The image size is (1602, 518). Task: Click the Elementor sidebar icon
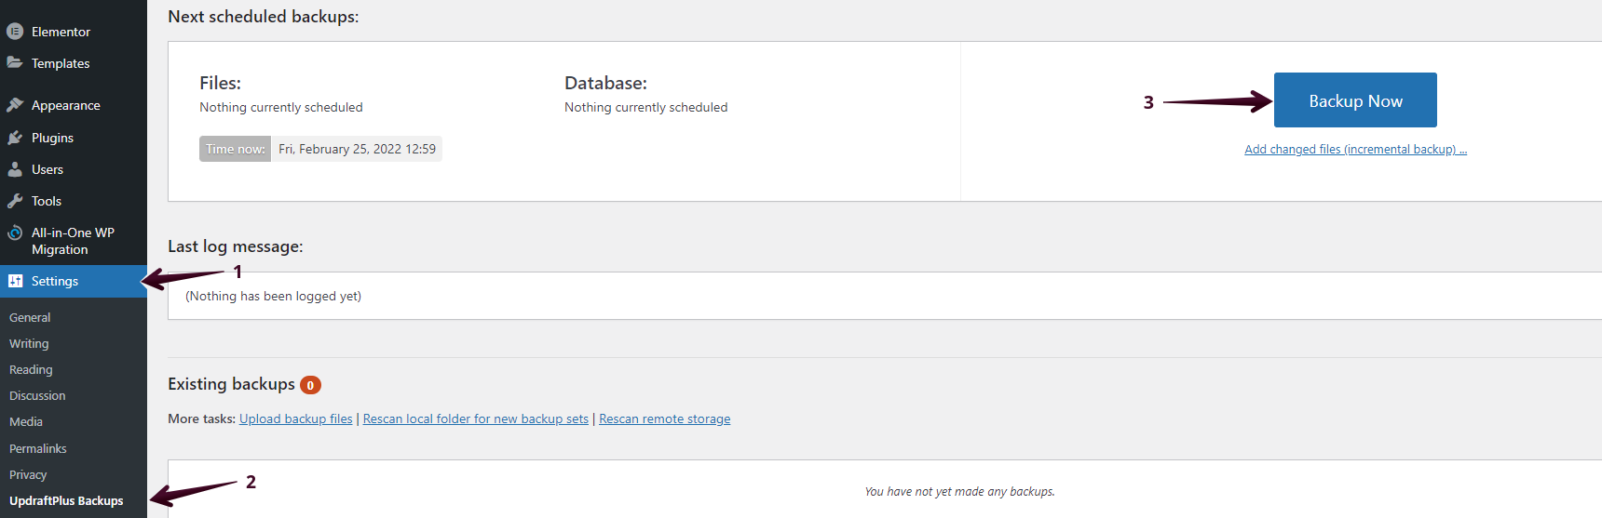coord(15,32)
